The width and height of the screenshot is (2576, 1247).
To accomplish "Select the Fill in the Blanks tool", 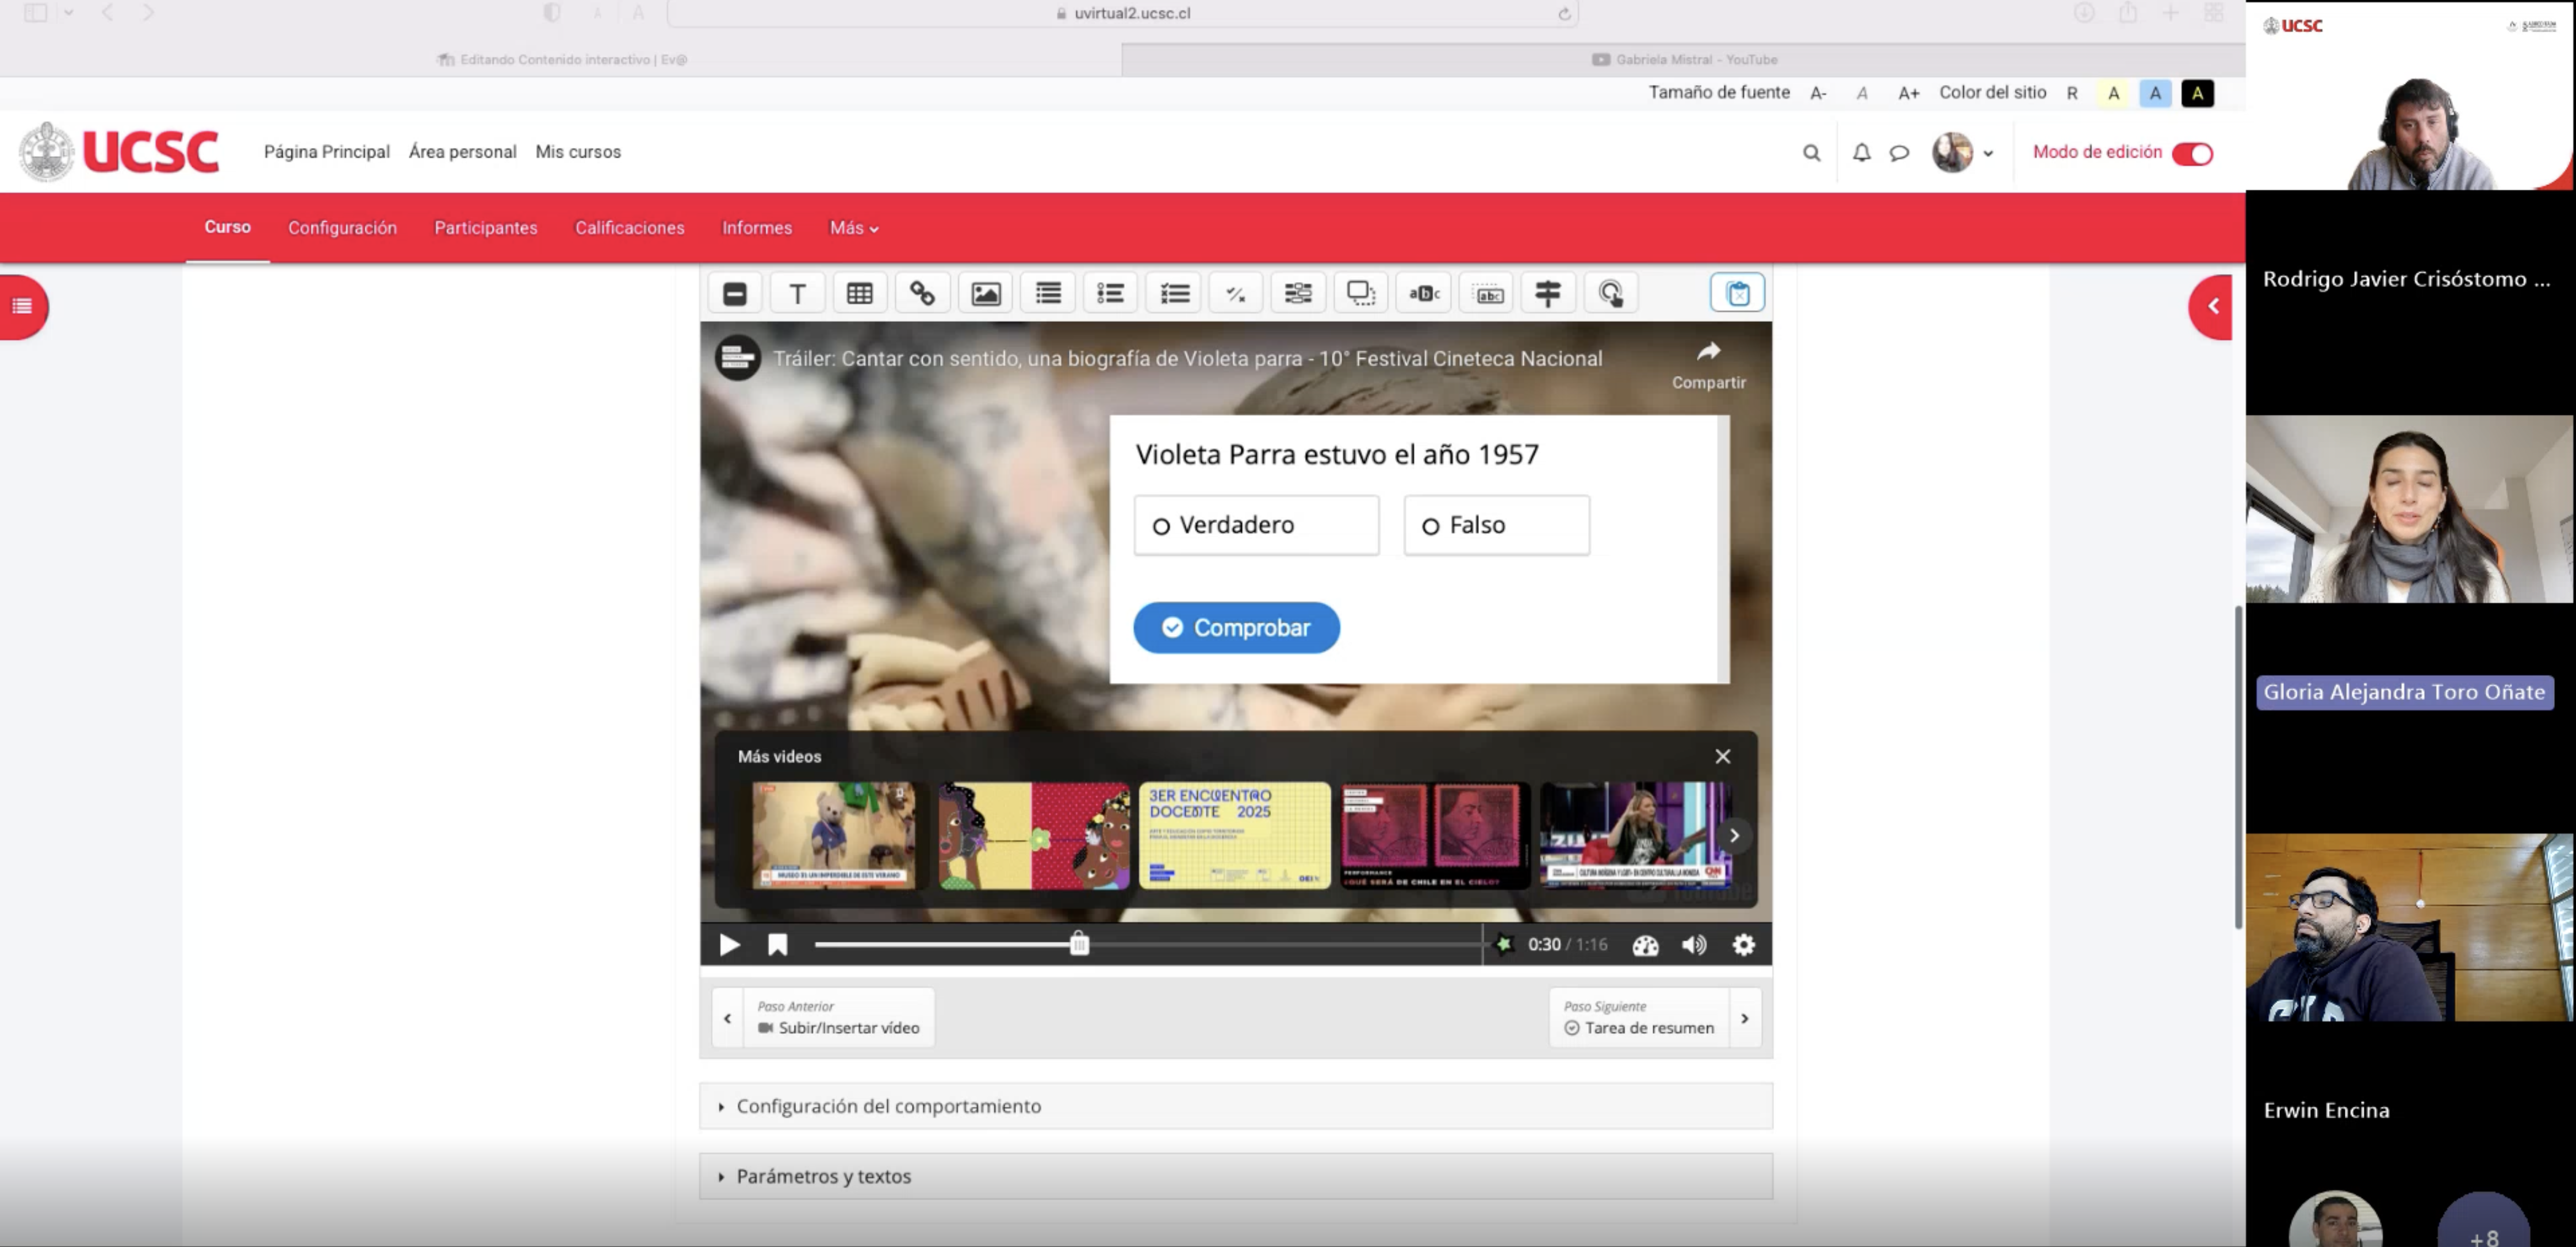I will [x=1298, y=294].
